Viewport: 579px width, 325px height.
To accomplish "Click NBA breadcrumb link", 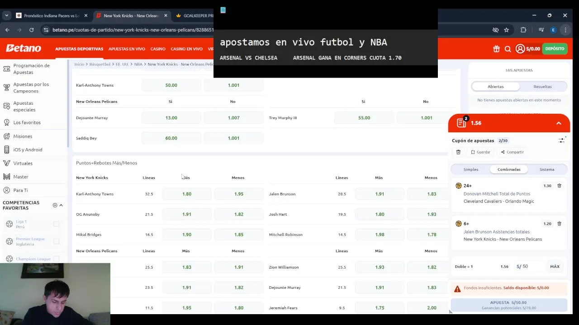I will point(138,64).
